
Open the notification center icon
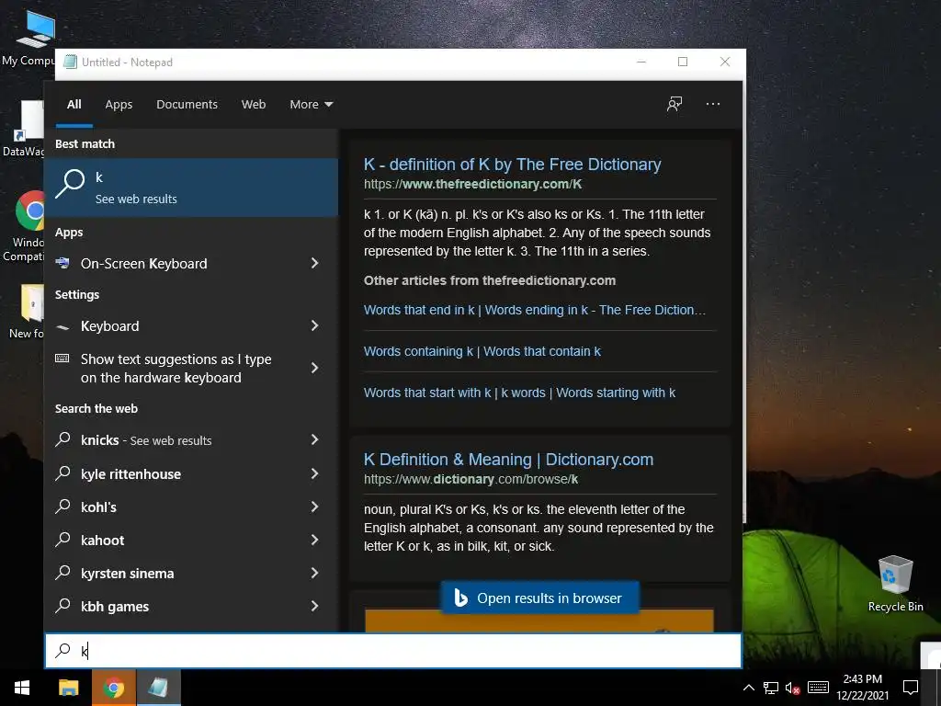[911, 688]
